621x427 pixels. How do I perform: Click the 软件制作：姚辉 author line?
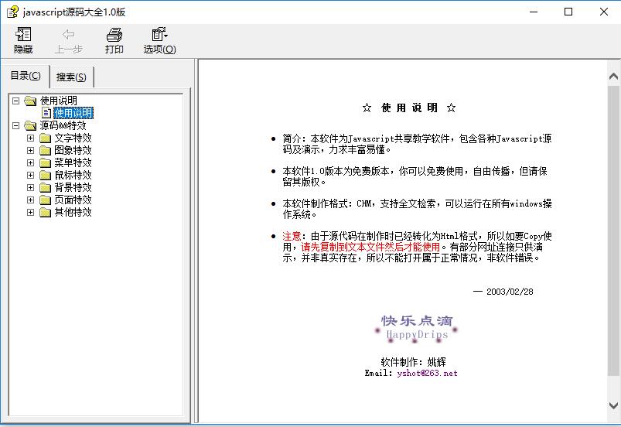413,362
